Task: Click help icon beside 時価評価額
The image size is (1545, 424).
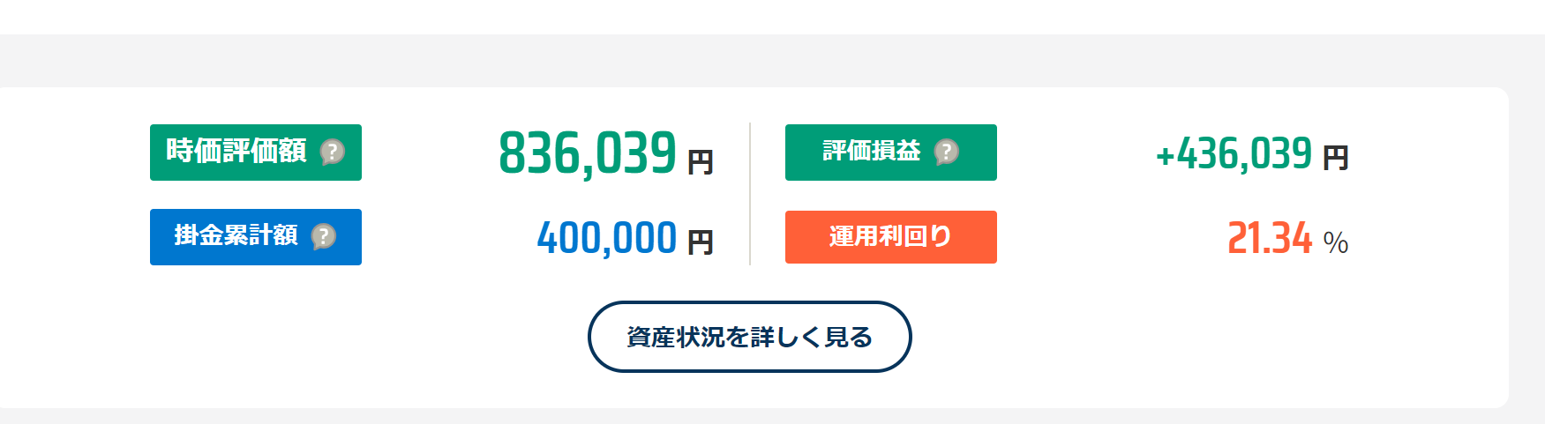Action: click(332, 152)
